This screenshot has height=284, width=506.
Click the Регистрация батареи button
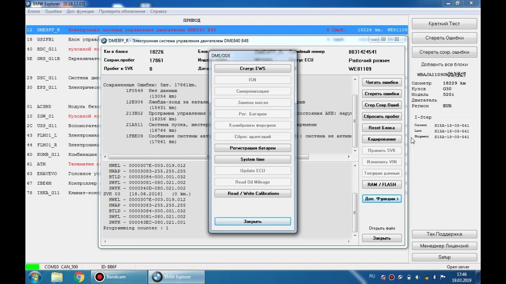tap(253, 148)
